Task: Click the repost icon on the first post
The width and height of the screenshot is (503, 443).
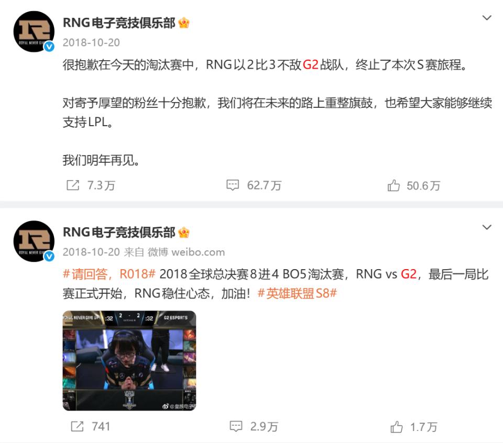Action: coord(73,185)
